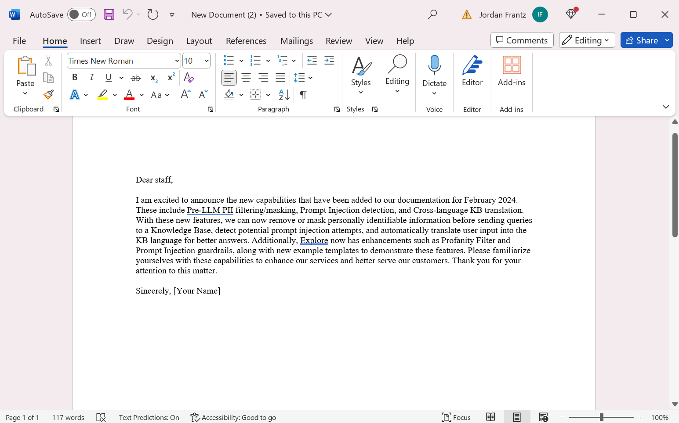The height and width of the screenshot is (423, 679).
Task: Click the Save icon in title bar
Action: (109, 14)
